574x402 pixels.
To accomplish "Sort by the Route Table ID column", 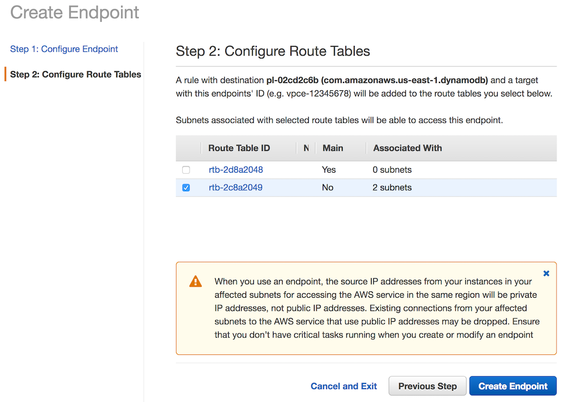I will tap(239, 148).
